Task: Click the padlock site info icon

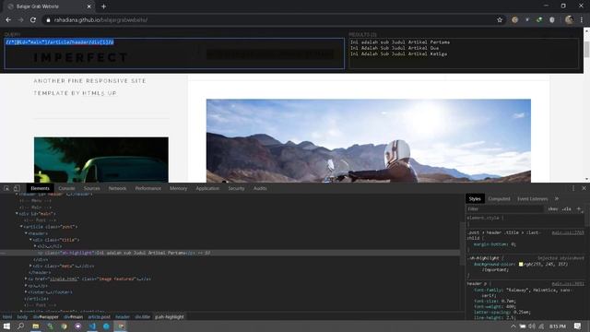Action: click(48, 20)
